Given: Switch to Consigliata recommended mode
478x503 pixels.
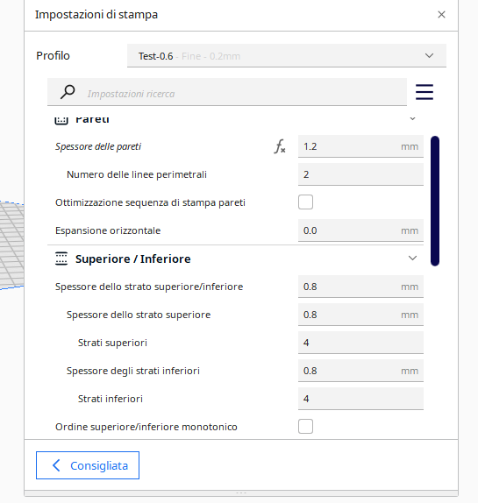Looking at the screenshot, I should click(x=88, y=465).
